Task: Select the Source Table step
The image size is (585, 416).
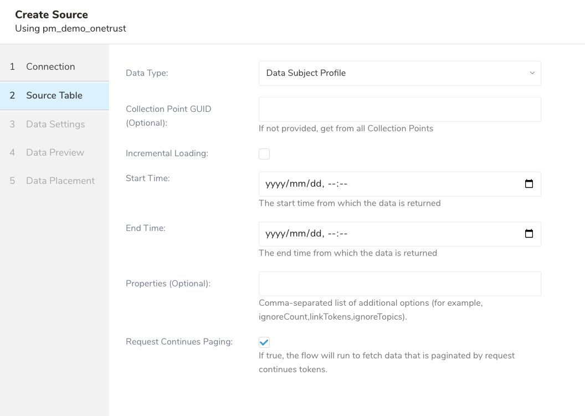Action: click(54, 95)
